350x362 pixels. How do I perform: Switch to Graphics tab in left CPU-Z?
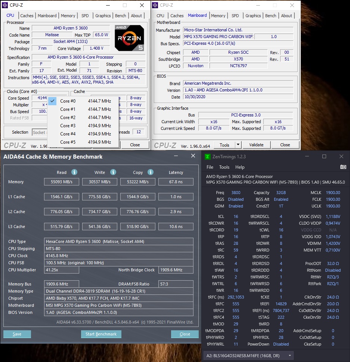coord(103,16)
